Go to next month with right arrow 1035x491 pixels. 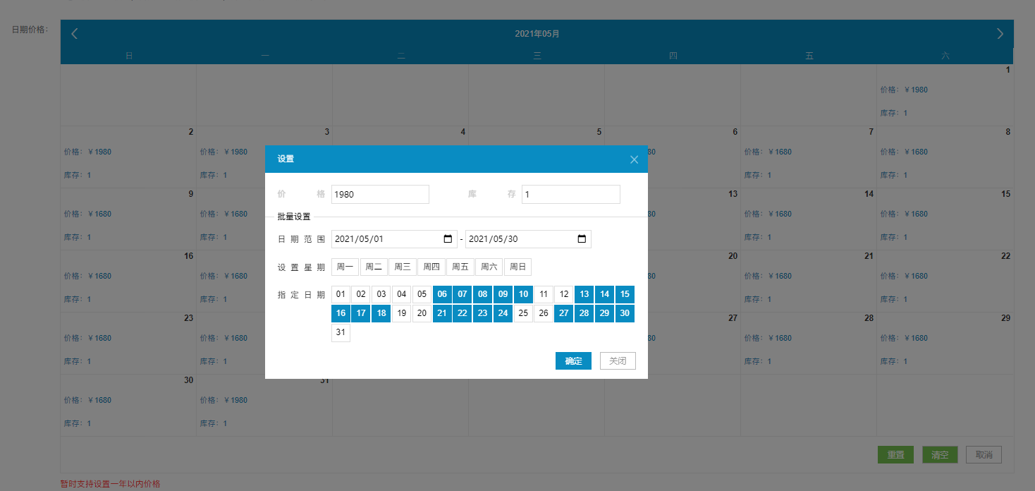tap(999, 34)
